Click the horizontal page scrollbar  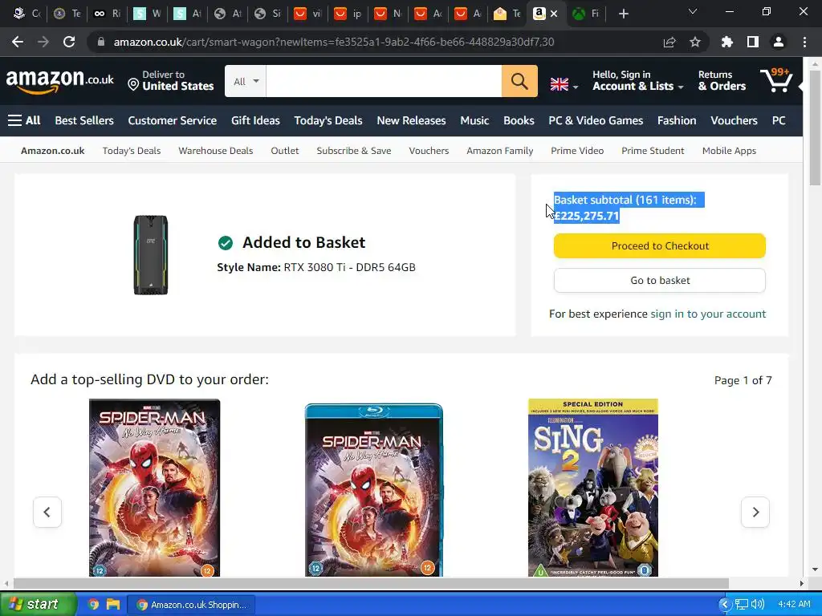pyautogui.click(x=371, y=584)
